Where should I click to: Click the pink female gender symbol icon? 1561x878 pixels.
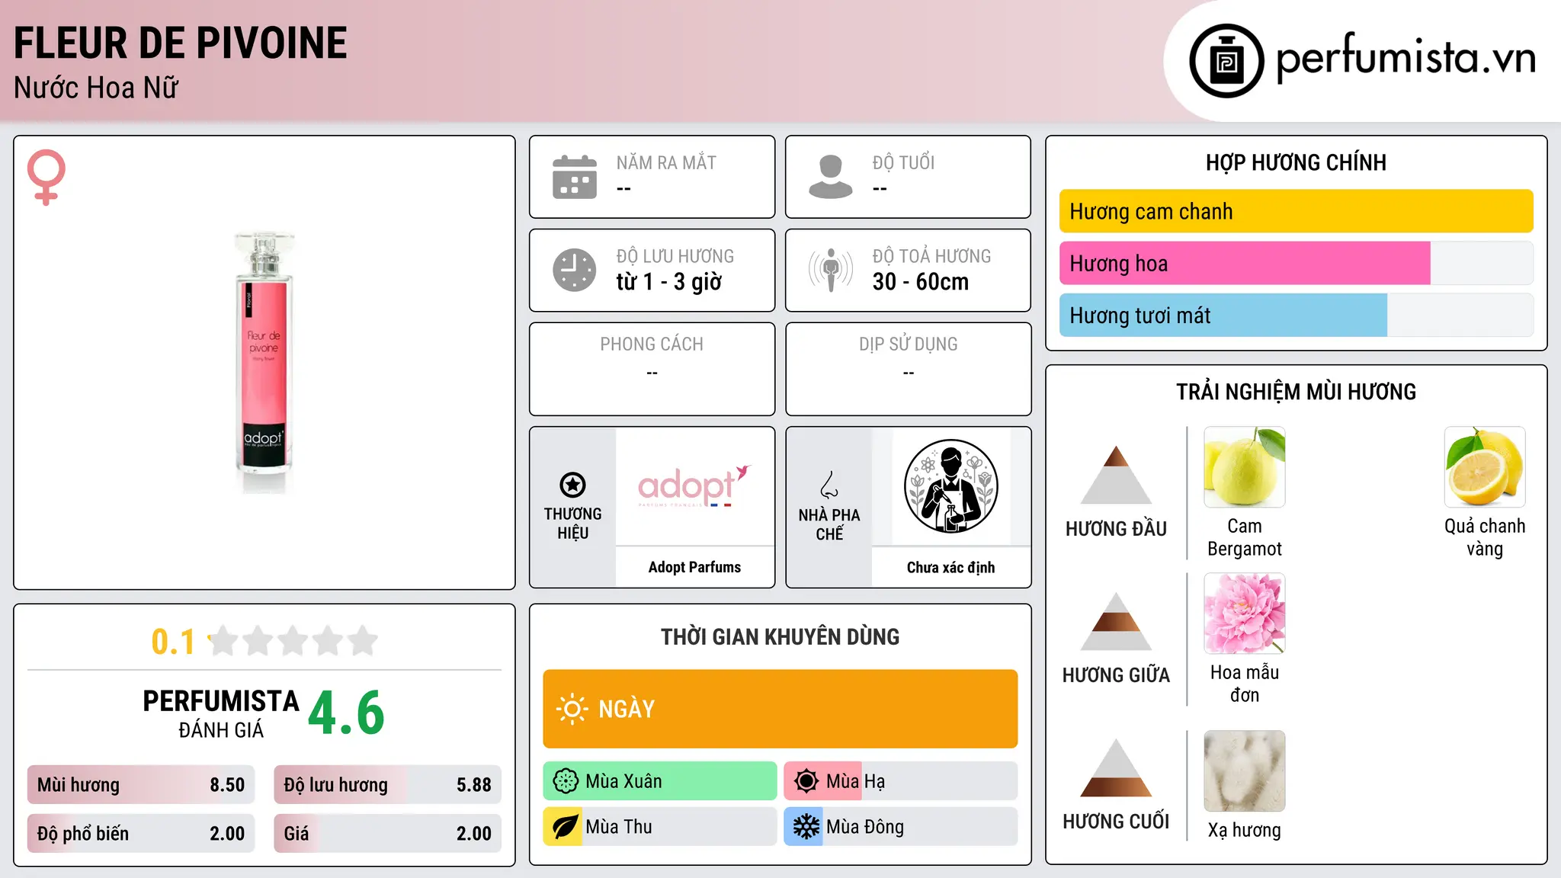click(x=46, y=177)
